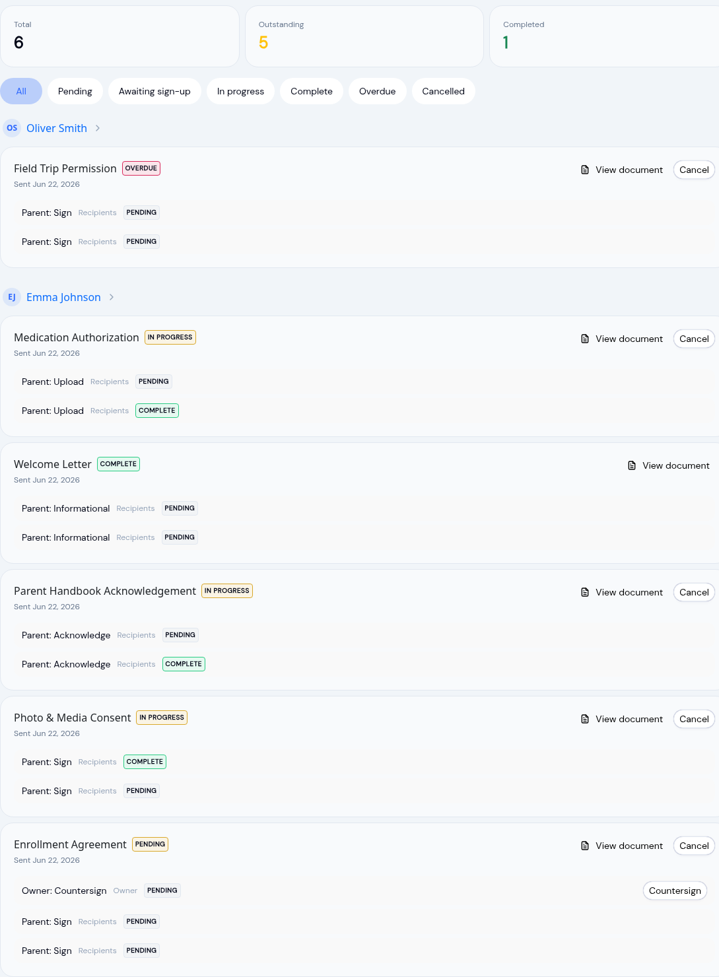Click the Owner label in Countersign row
The width and height of the screenshot is (719, 977).
(x=125, y=891)
